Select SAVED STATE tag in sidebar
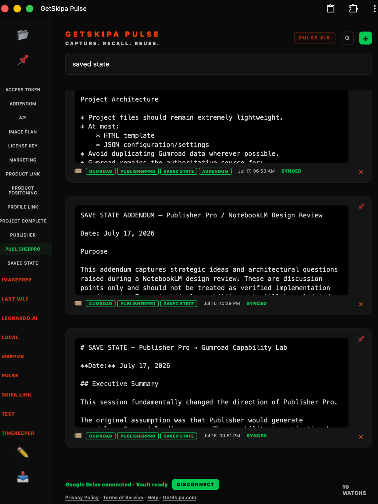This screenshot has height=504, width=378. (23, 263)
